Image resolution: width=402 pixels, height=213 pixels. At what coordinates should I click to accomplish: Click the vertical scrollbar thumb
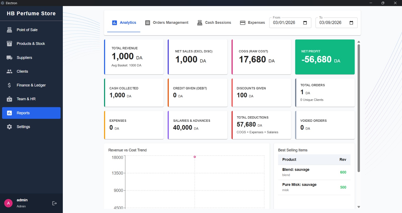point(359,108)
